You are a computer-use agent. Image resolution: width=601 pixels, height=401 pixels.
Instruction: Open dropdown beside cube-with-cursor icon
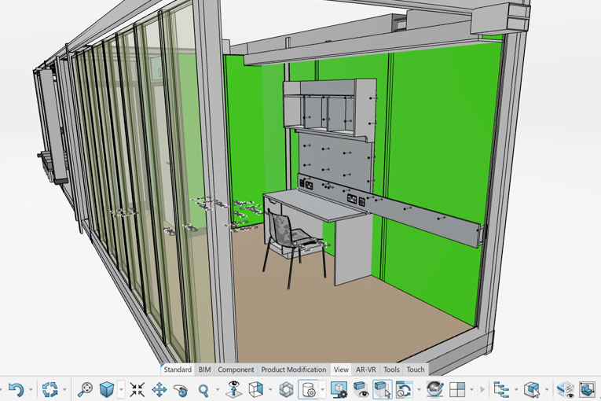point(547,390)
